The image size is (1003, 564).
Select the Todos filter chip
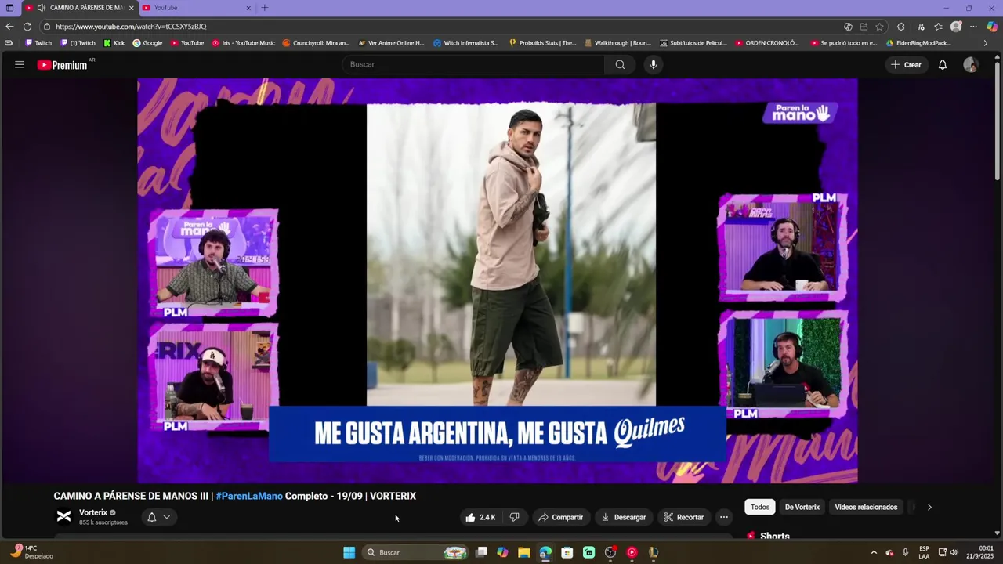tap(760, 507)
